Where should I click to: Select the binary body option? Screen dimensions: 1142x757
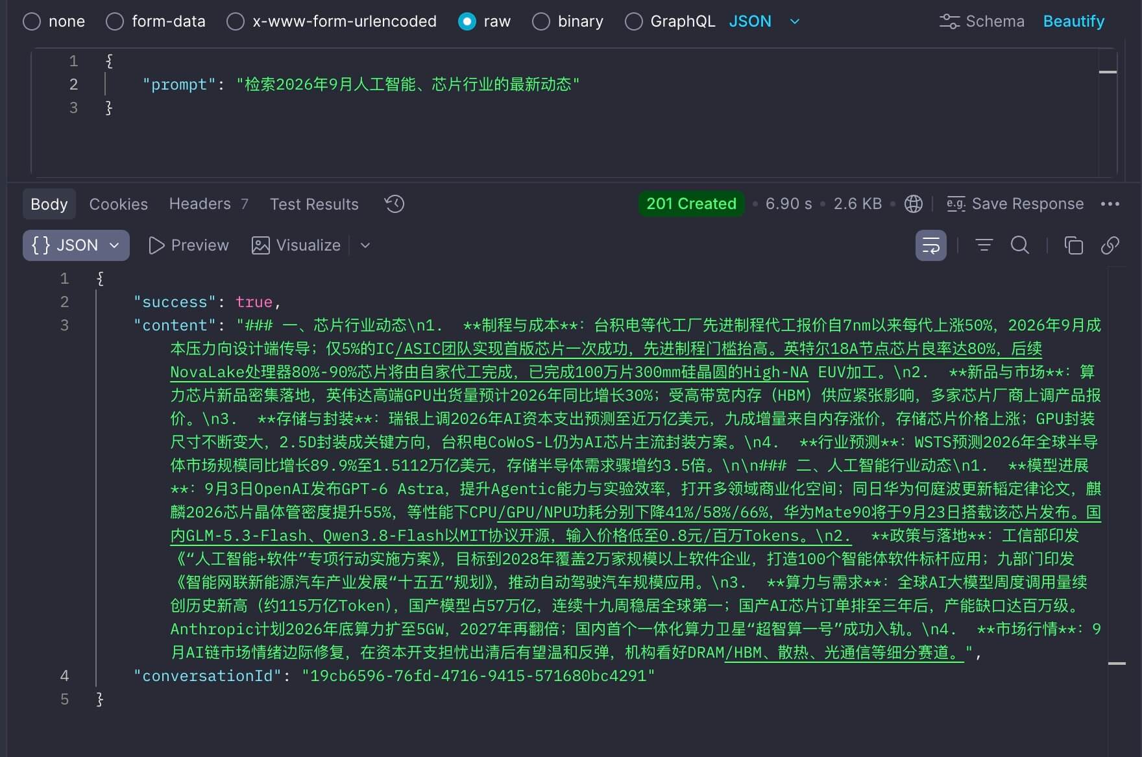click(x=541, y=21)
